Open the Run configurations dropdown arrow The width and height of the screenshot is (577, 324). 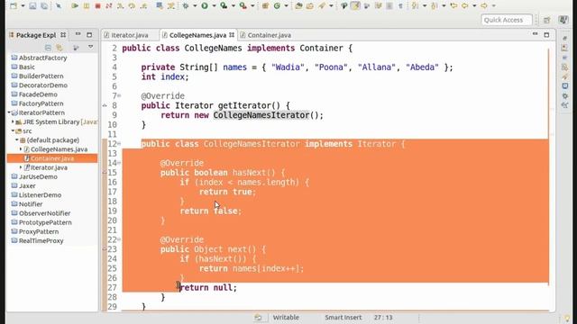point(214,6)
